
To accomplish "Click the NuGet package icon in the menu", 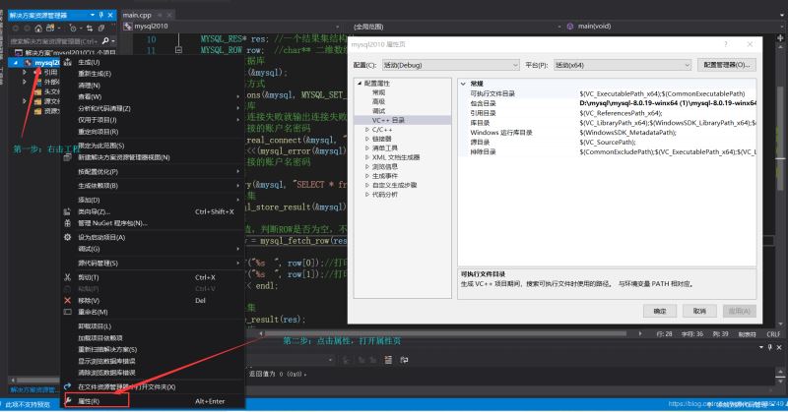I will (67, 223).
